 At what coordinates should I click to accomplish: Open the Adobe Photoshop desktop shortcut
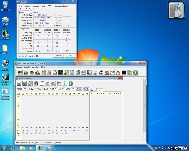pyautogui.click(x=5, y=65)
